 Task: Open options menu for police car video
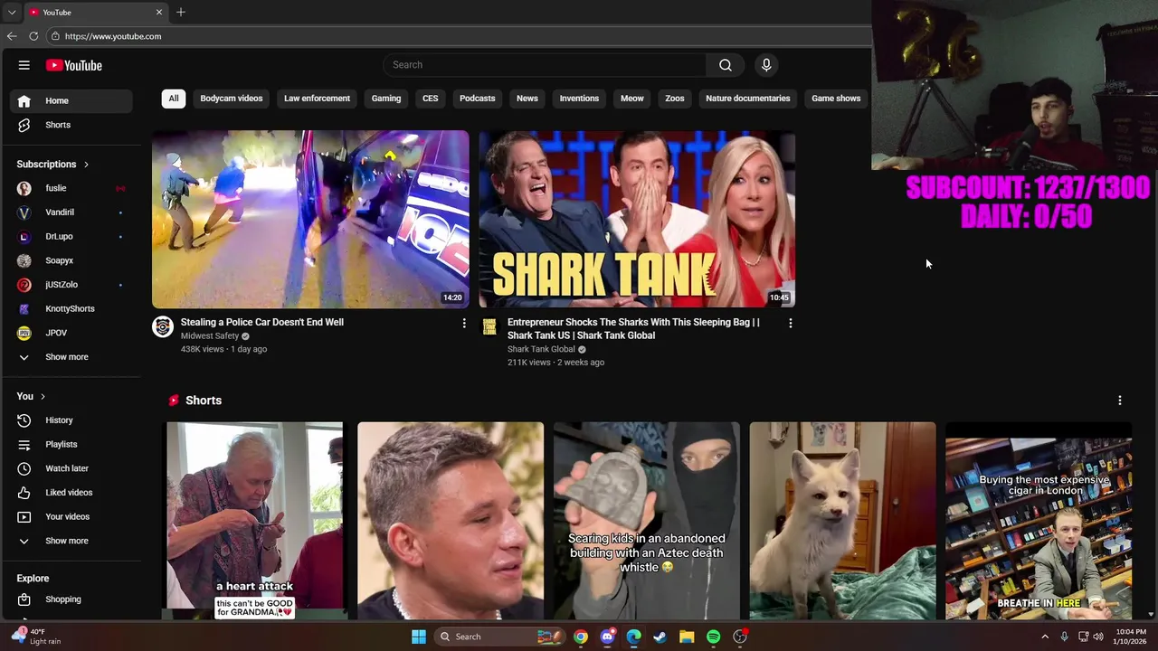click(x=464, y=323)
